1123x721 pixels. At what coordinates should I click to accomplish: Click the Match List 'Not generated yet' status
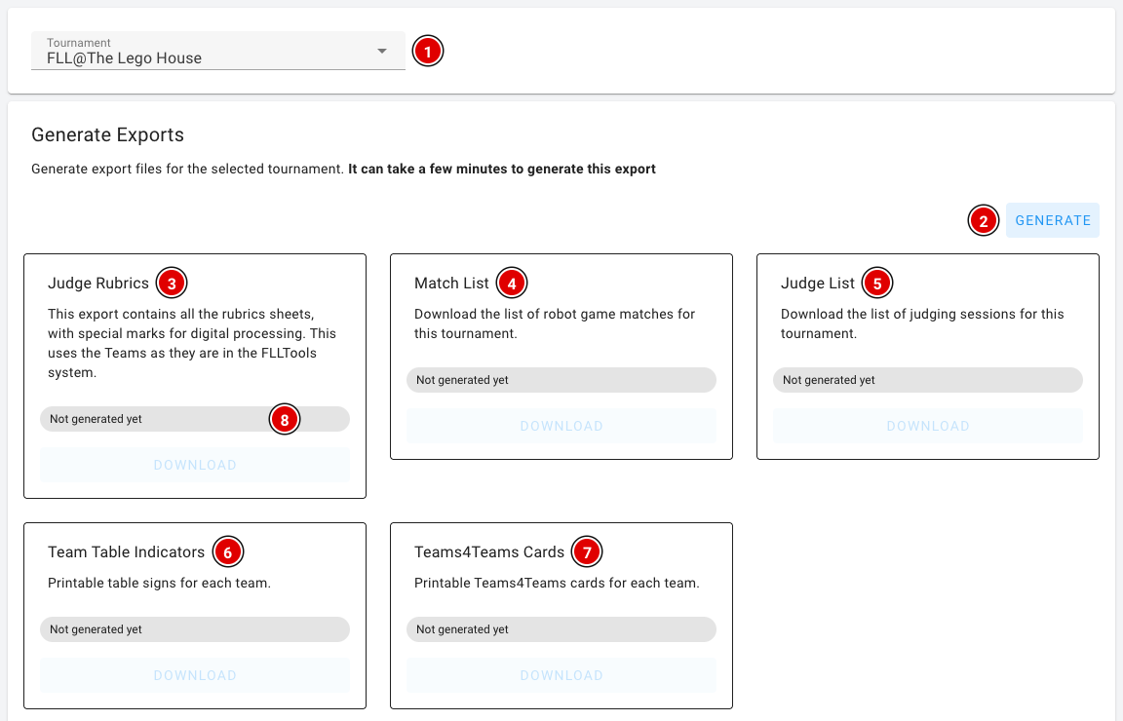(x=561, y=380)
